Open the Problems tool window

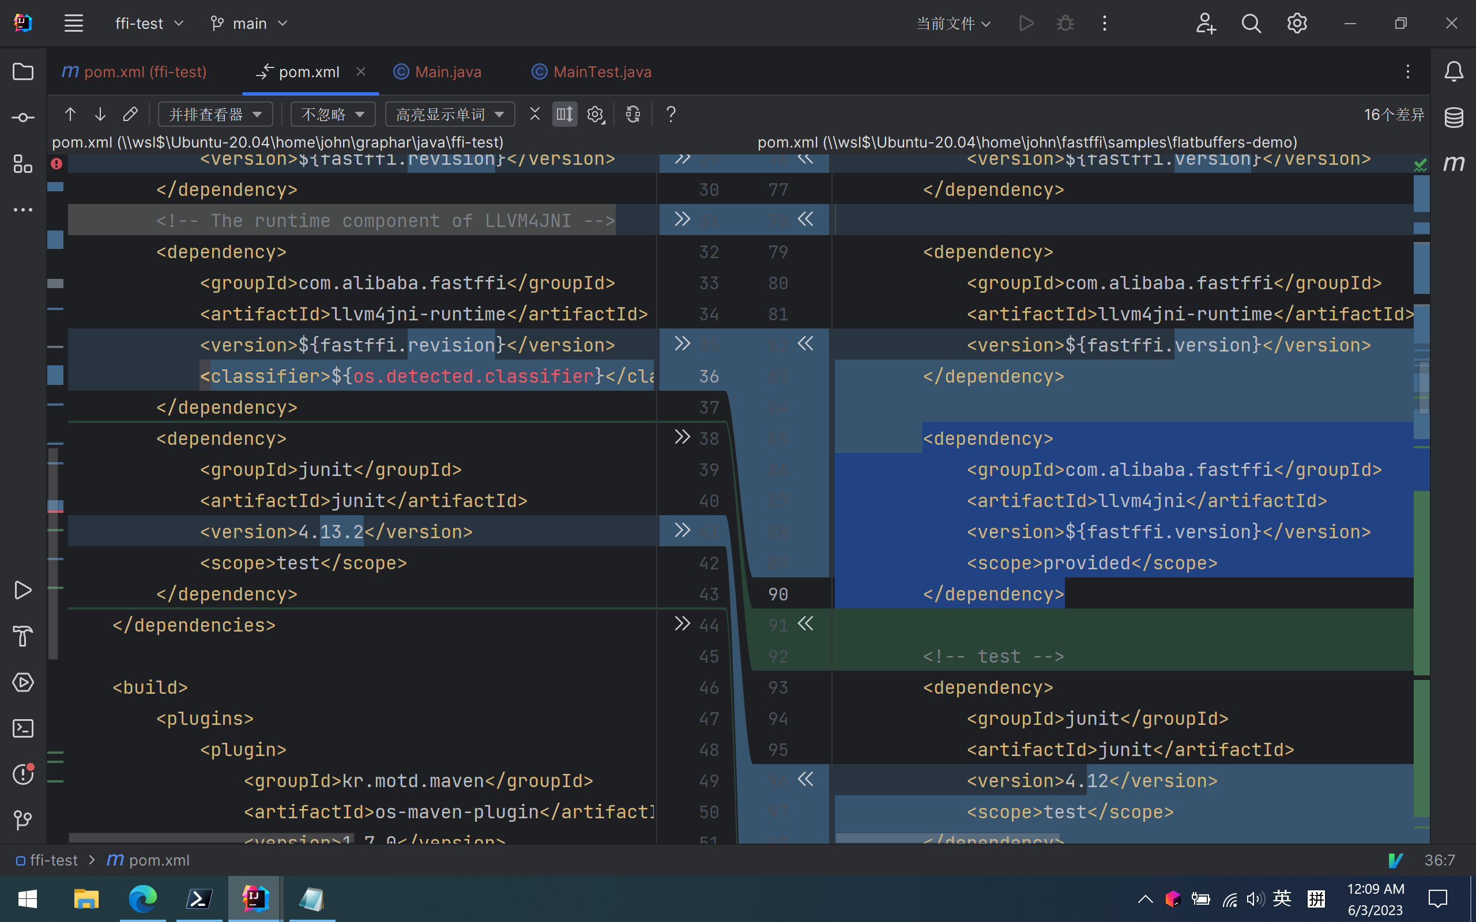[x=22, y=774]
